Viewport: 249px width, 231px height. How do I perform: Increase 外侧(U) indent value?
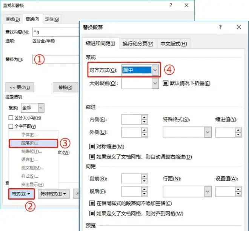(x=144, y=130)
